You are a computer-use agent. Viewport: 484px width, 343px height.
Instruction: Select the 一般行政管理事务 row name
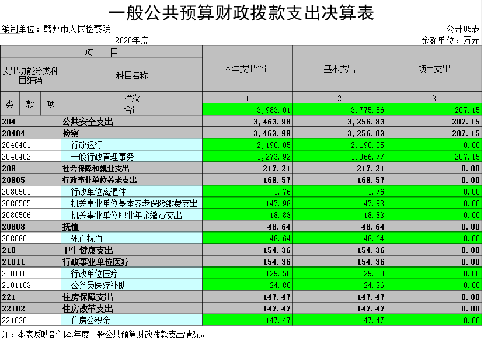point(103,157)
